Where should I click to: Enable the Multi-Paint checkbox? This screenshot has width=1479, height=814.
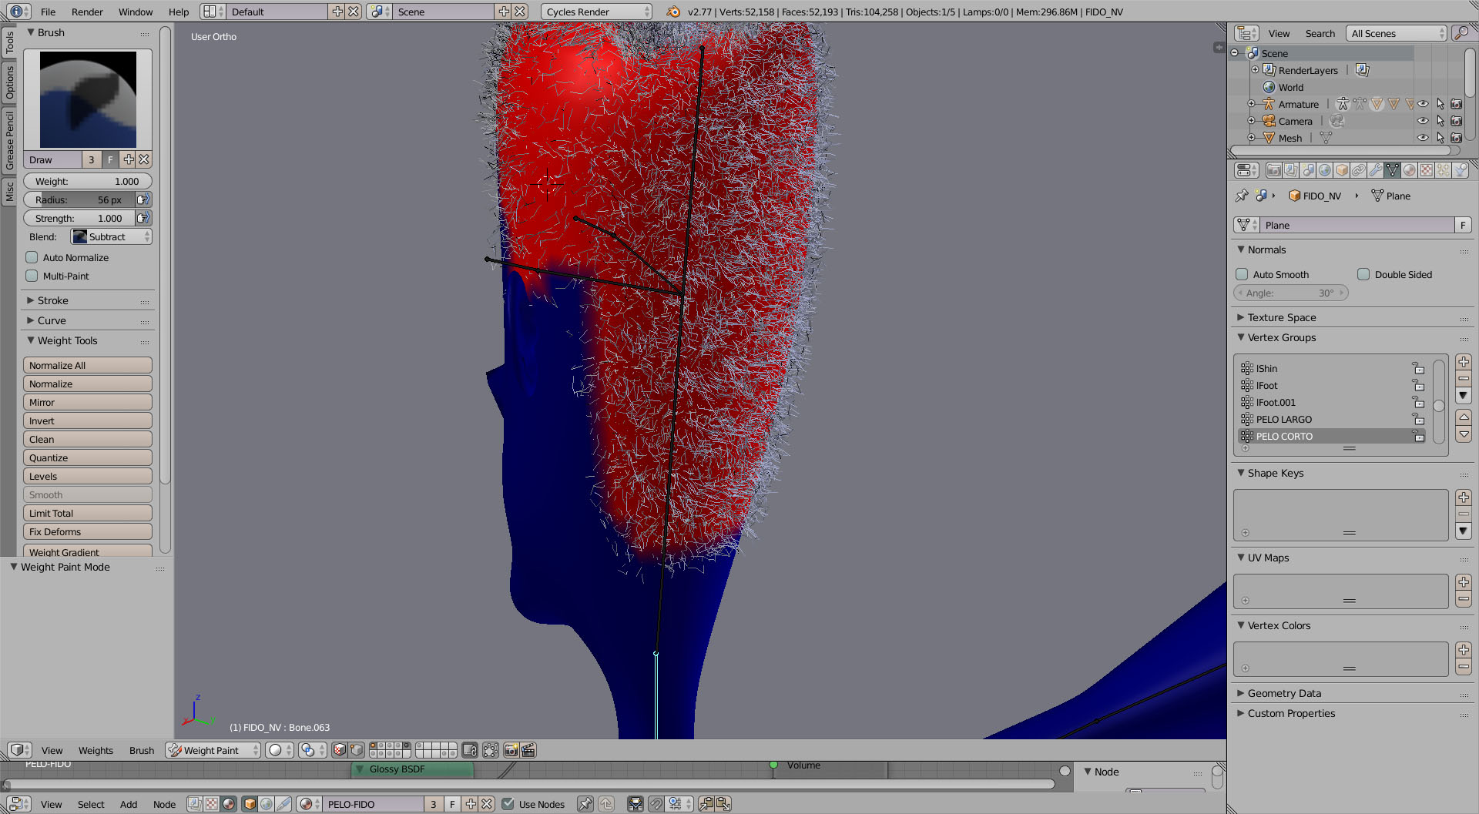[x=32, y=276]
